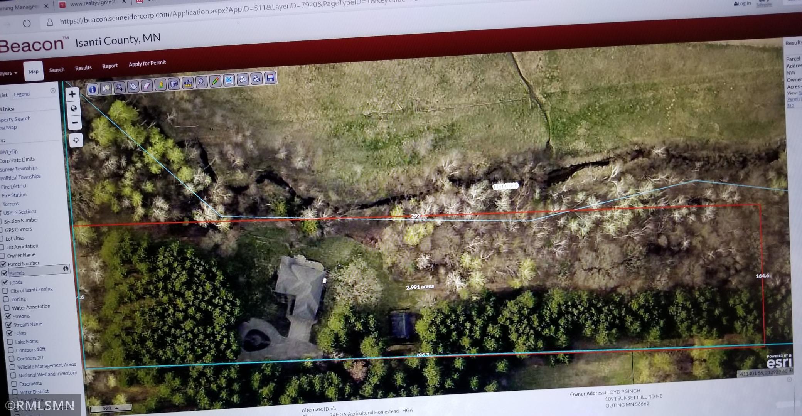Click the Log In link
Viewport: 802px width, 416px height.
(x=742, y=3)
